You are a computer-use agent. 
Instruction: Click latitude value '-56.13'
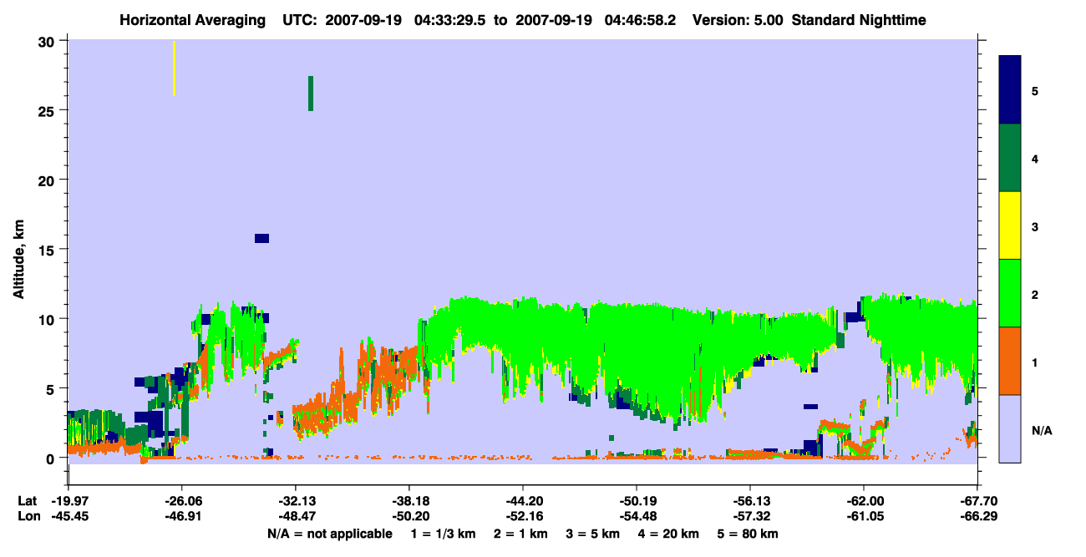750,501
